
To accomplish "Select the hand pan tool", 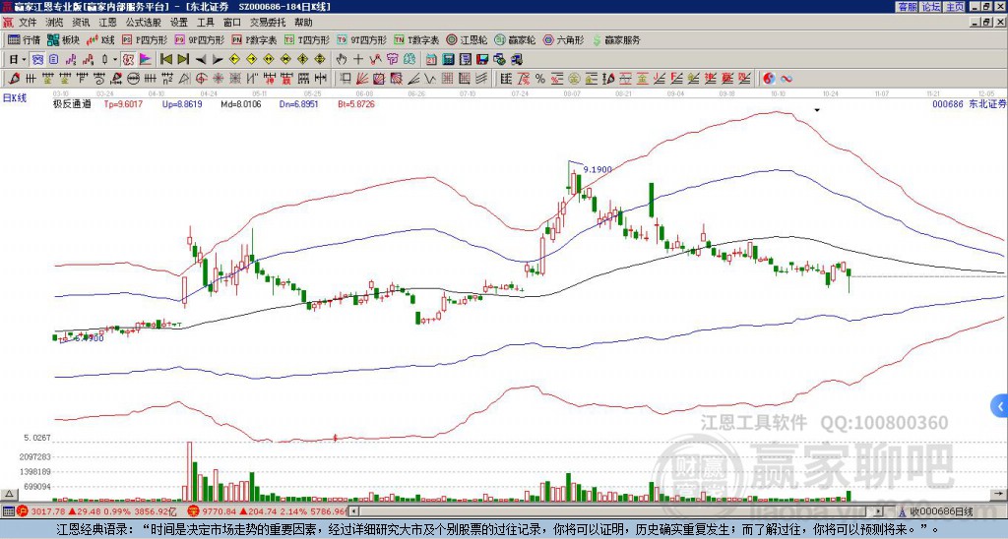I will pyautogui.click(x=342, y=60).
